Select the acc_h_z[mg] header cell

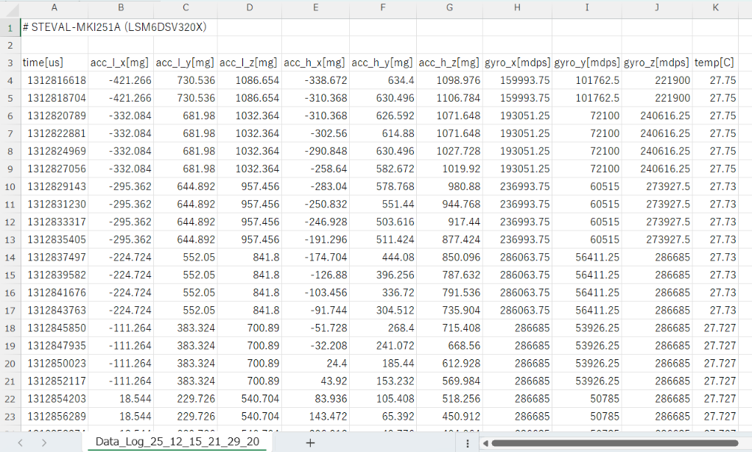pos(449,62)
